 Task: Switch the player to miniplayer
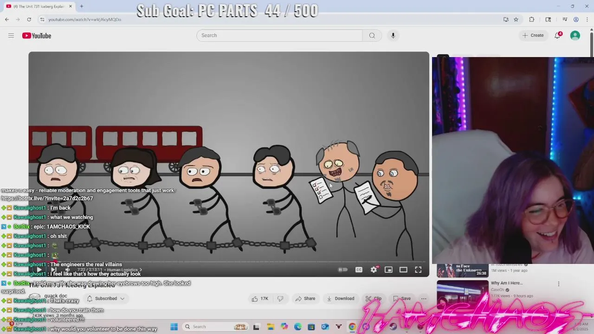[388, 270]
